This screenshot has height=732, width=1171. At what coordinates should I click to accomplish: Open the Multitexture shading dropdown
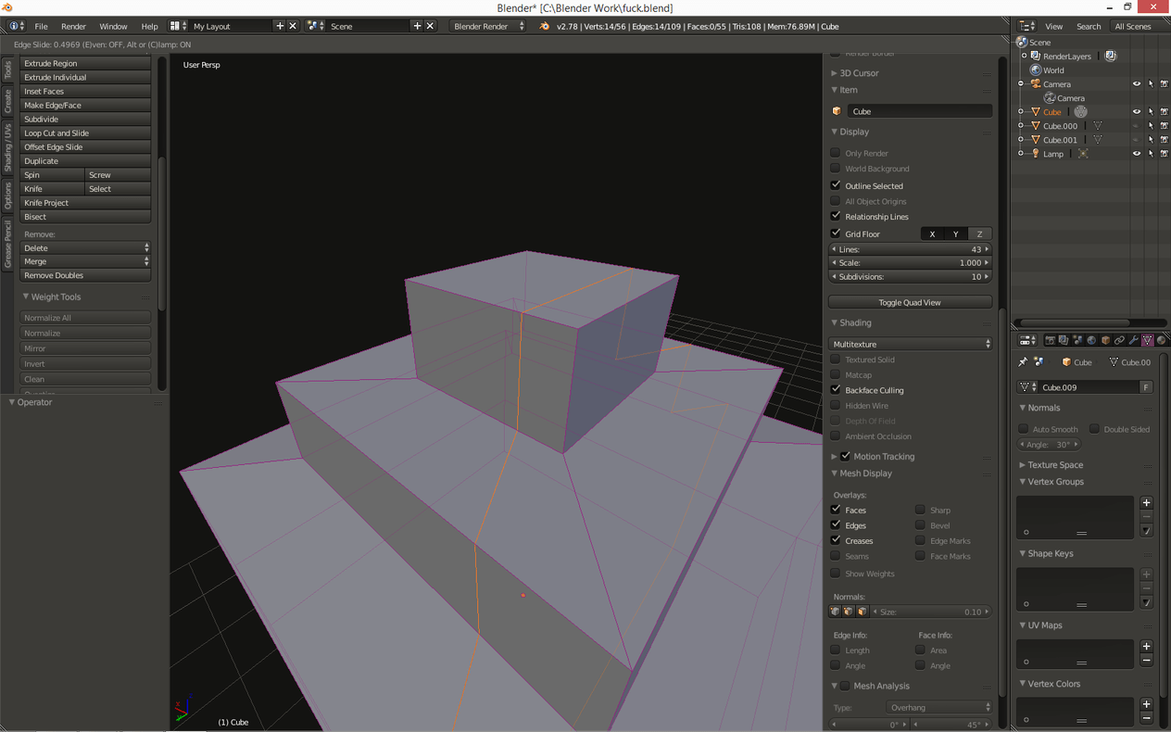(x=910, y=344)
